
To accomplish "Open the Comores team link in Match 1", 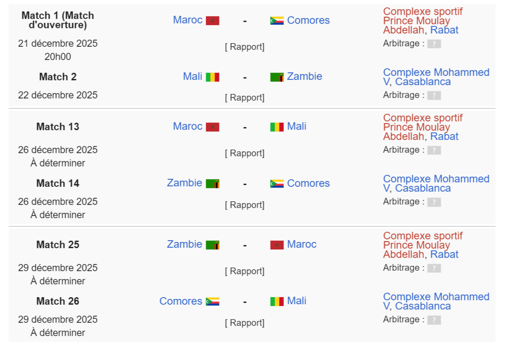I will [308, 20].
